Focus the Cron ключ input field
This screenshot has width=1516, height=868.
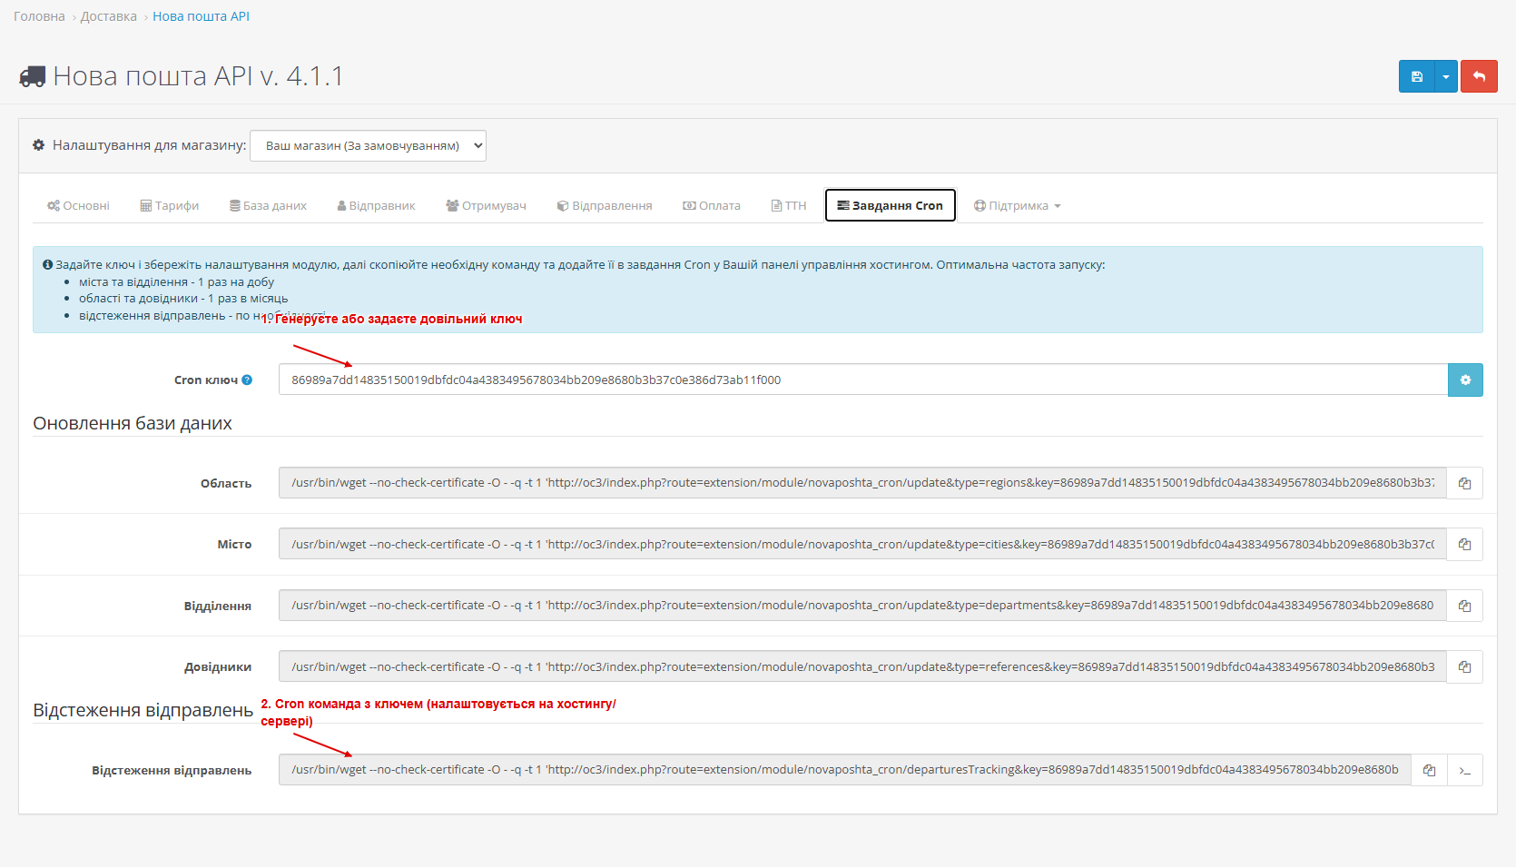[862, 380]
